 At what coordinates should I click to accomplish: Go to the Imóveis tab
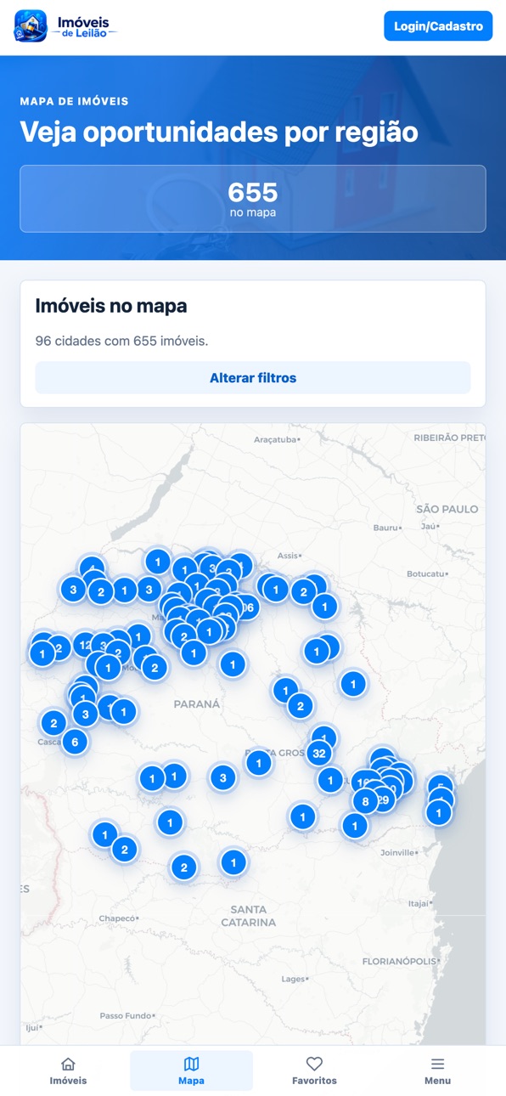(68, 1071)
